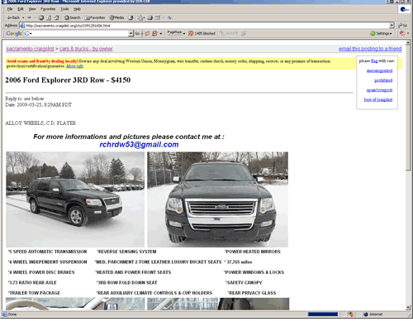Flag posting as miscategorized
413x322 pixels.
[379, 70]
